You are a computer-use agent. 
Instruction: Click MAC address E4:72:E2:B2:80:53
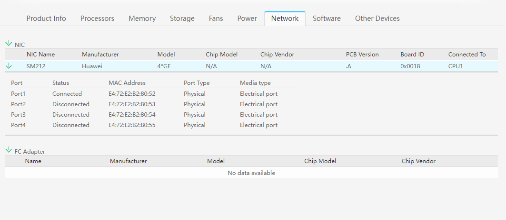(132, 104)
